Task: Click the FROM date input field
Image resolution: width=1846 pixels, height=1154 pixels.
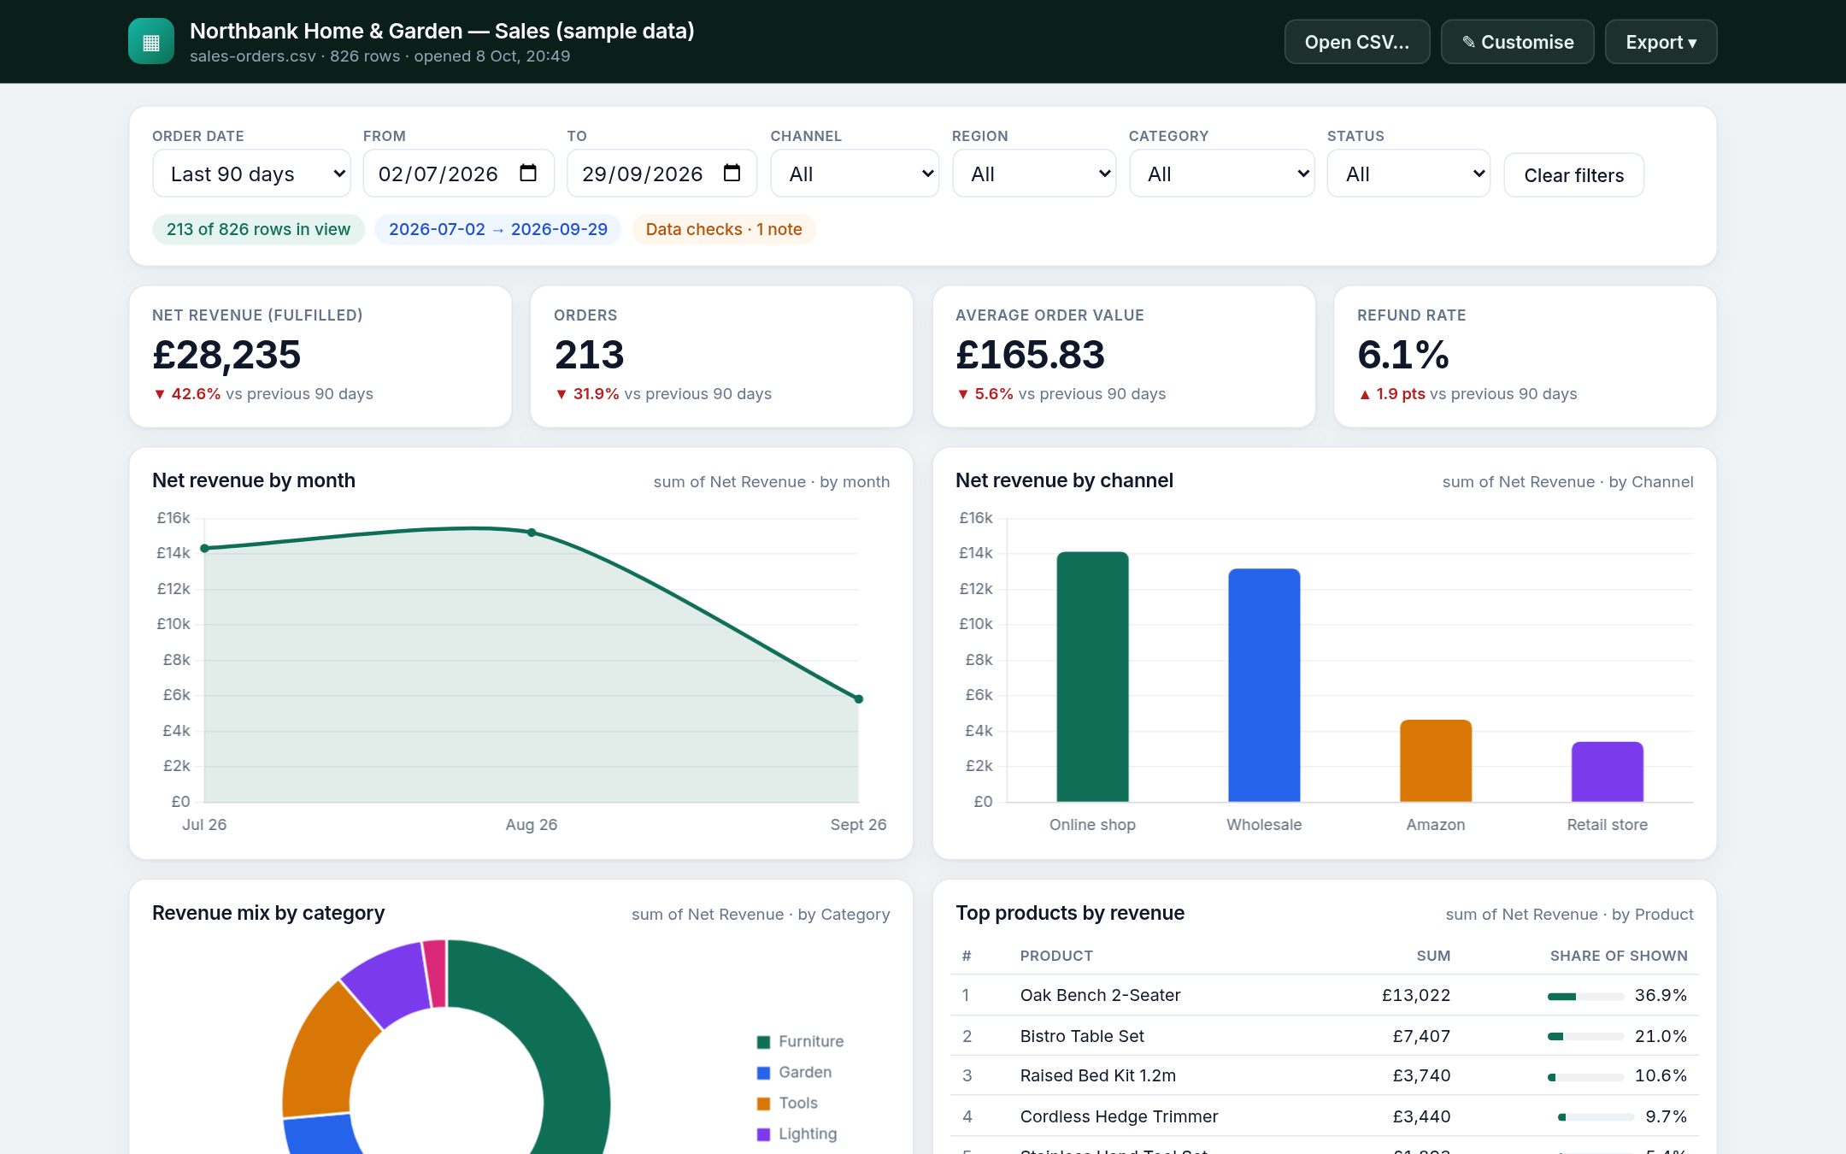Action: (x=458, y=174)
